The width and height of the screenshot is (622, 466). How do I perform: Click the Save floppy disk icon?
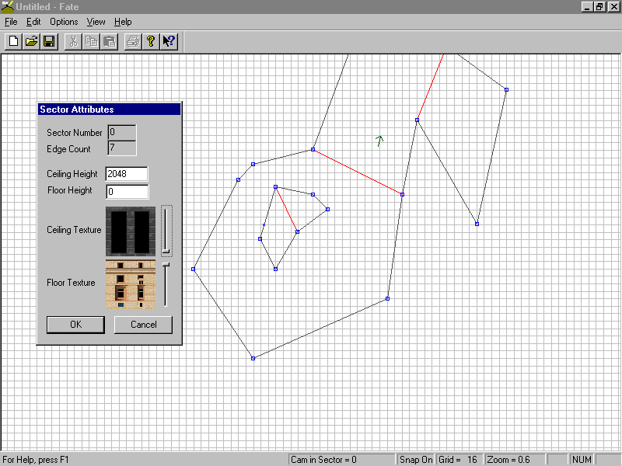click(49, 41)
